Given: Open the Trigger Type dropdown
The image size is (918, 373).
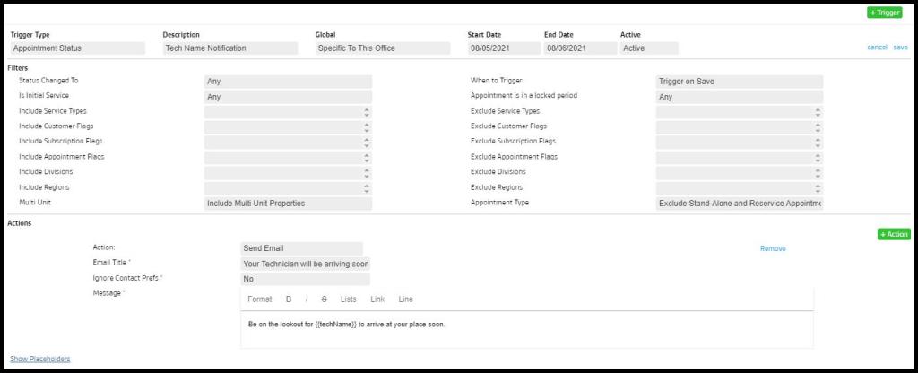Looking at the screenshot, I should click(x=77, y=48).
